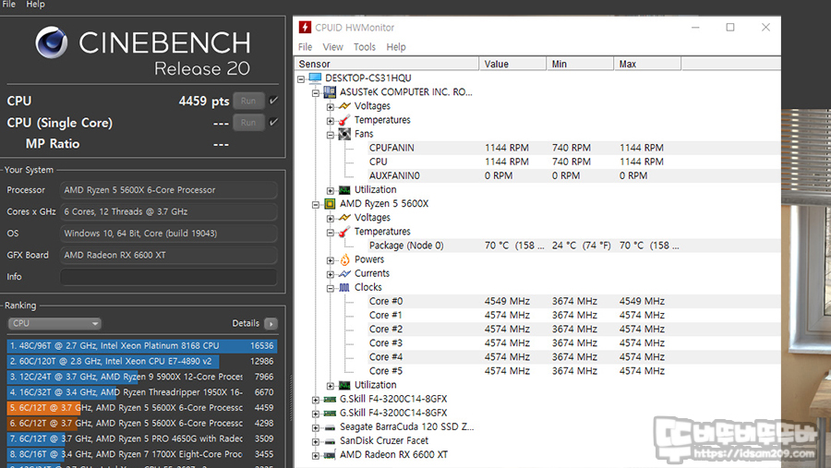The image size is (831, 468).
Task: Click the Temperatures thermometer icon under ASUSTeK
Action: (x=344, y=120)
